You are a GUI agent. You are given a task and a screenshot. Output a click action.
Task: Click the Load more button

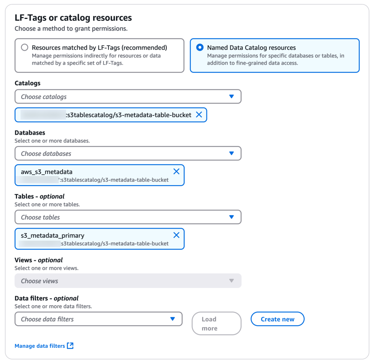pyautogui.click(x=216, y=323)
